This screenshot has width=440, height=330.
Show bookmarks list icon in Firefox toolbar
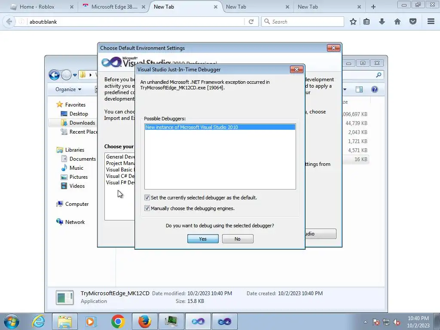coord(367,21)
